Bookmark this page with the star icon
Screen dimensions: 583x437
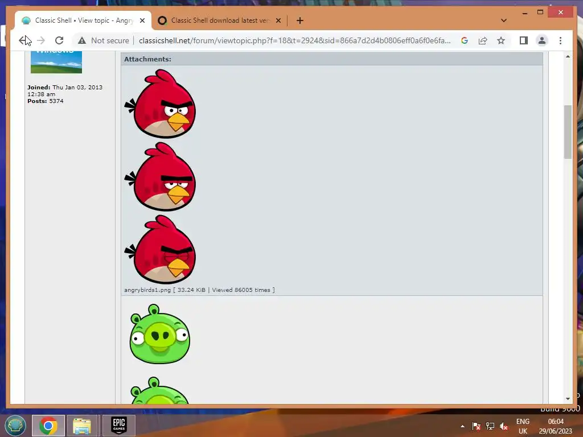pyautogui.click(x=501, y=40)
